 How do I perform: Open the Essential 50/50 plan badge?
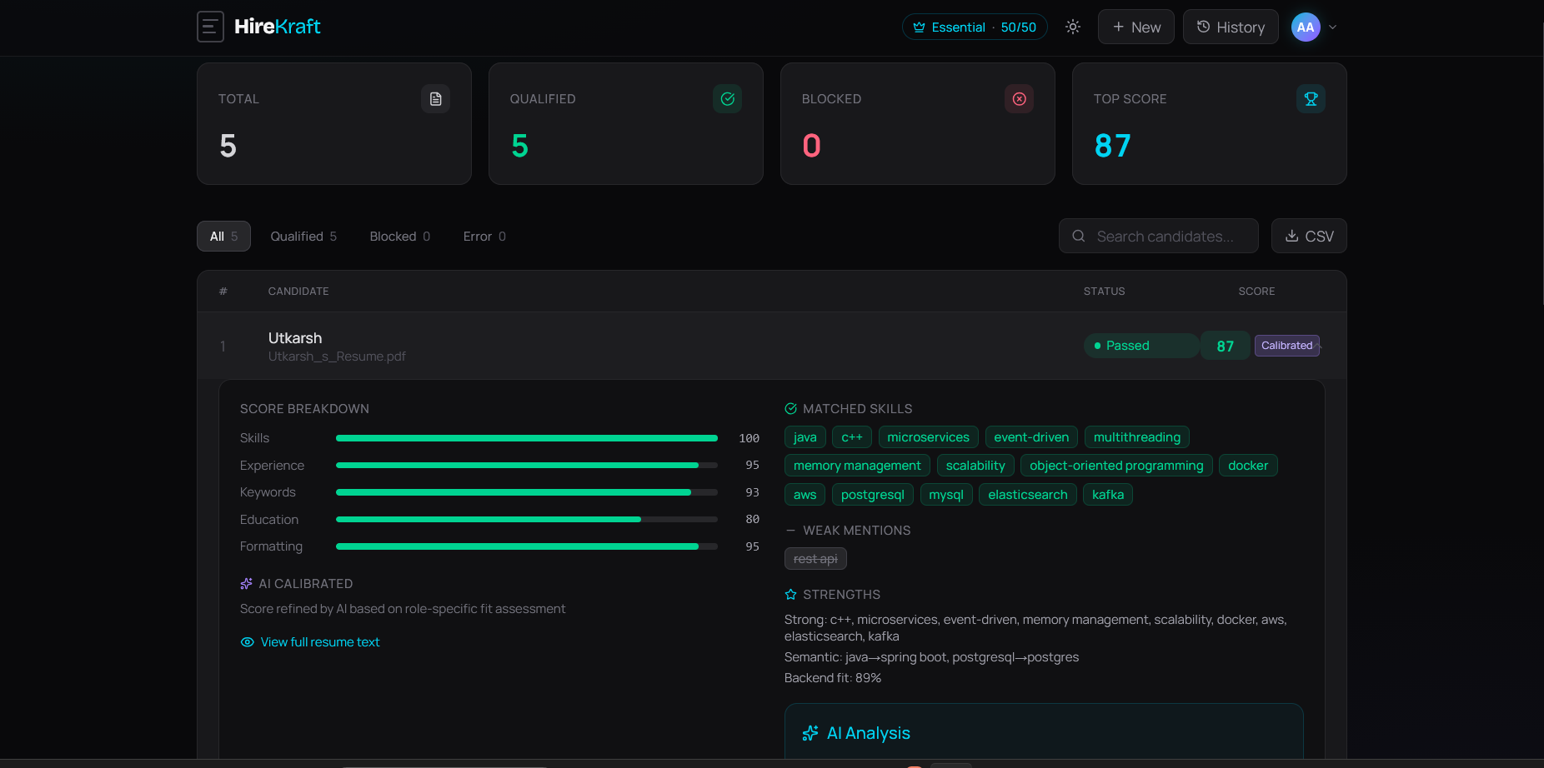pos(975,27)
